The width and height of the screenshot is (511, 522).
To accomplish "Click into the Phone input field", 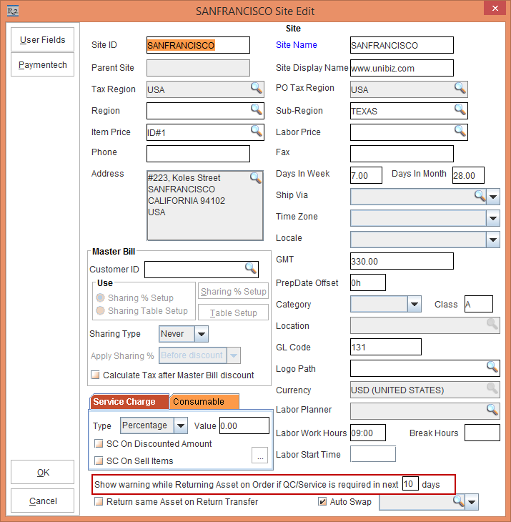I will pos(198,154).
